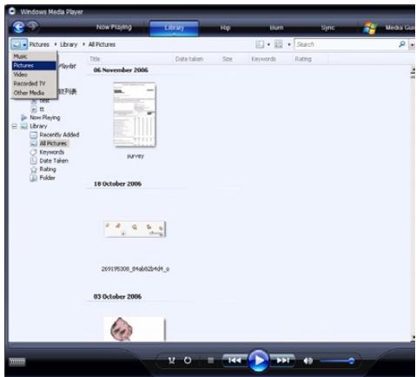
Task: Click the survey picture thumbnail
Action: coord(135,115)
